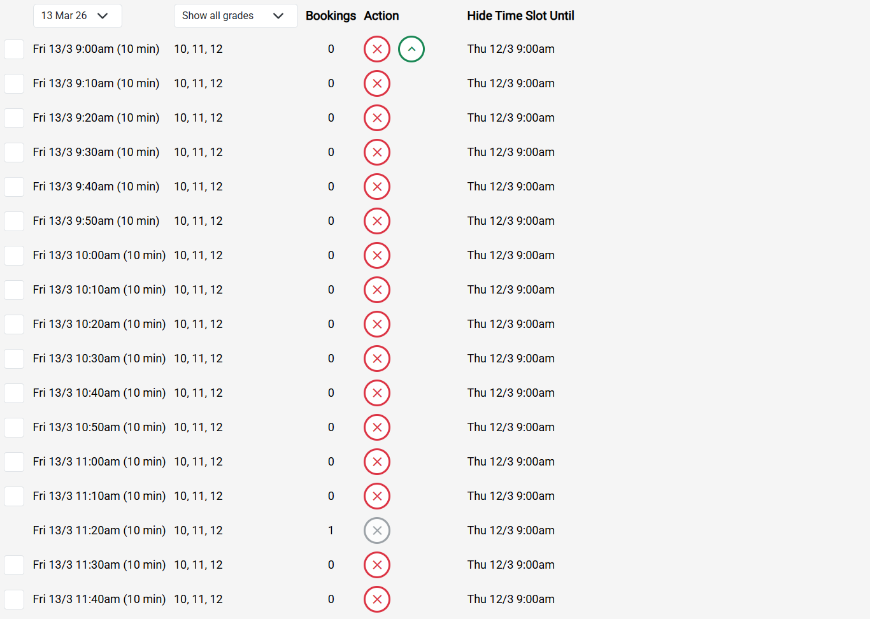Click the hide-until time on the 9:20am row
The height and width of the screenshot is (619, 870).
coord(511,118)
